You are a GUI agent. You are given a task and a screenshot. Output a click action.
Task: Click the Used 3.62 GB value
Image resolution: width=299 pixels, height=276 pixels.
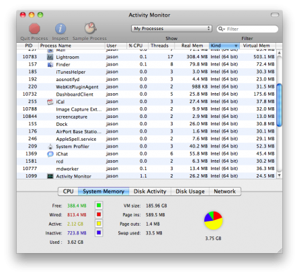(x=75, y=243)
